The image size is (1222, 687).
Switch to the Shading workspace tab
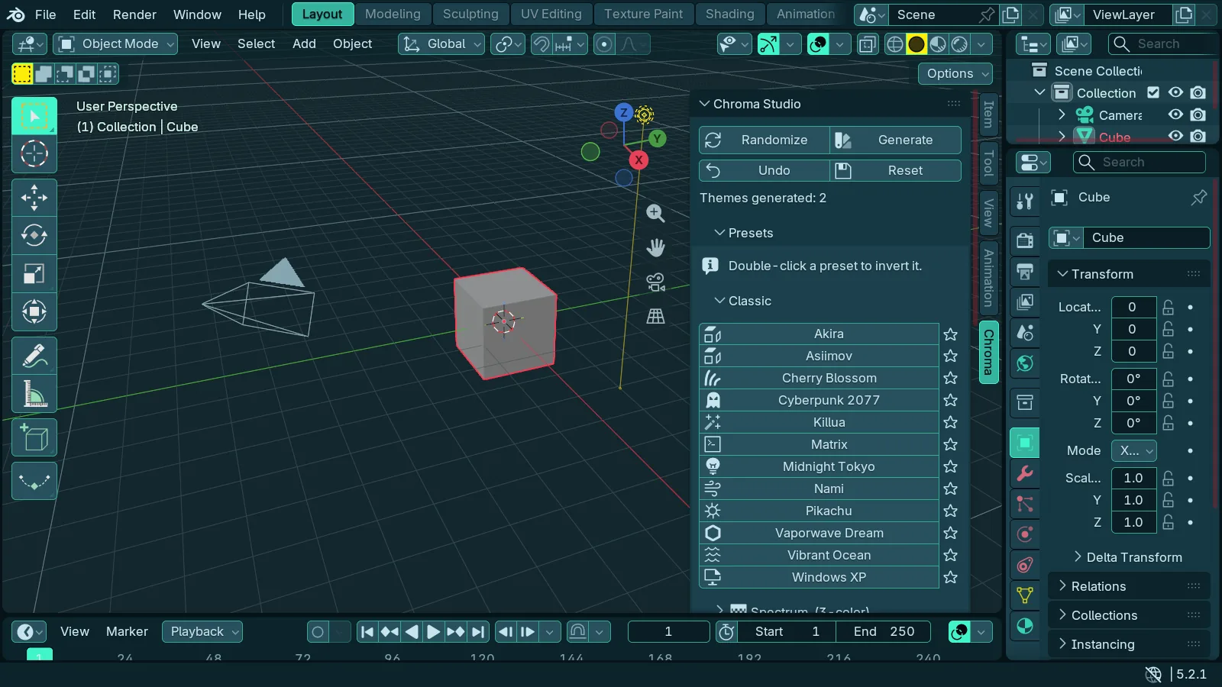[729, 15]
